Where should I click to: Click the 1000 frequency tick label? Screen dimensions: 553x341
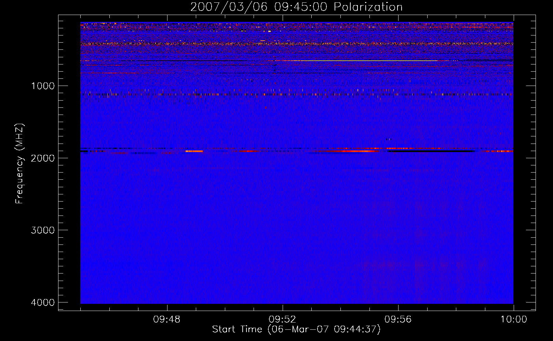coord(43,86)
